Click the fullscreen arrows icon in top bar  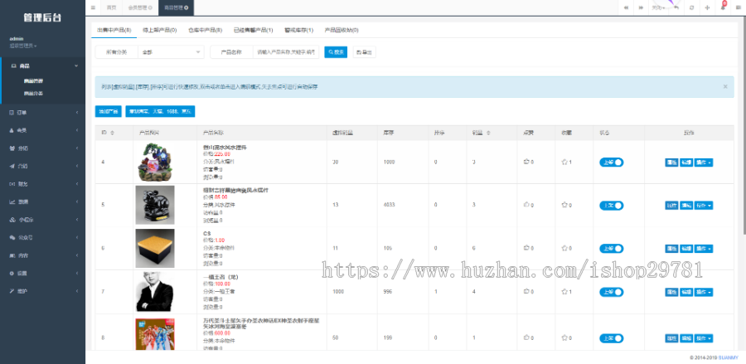click(x=707, y=7)
